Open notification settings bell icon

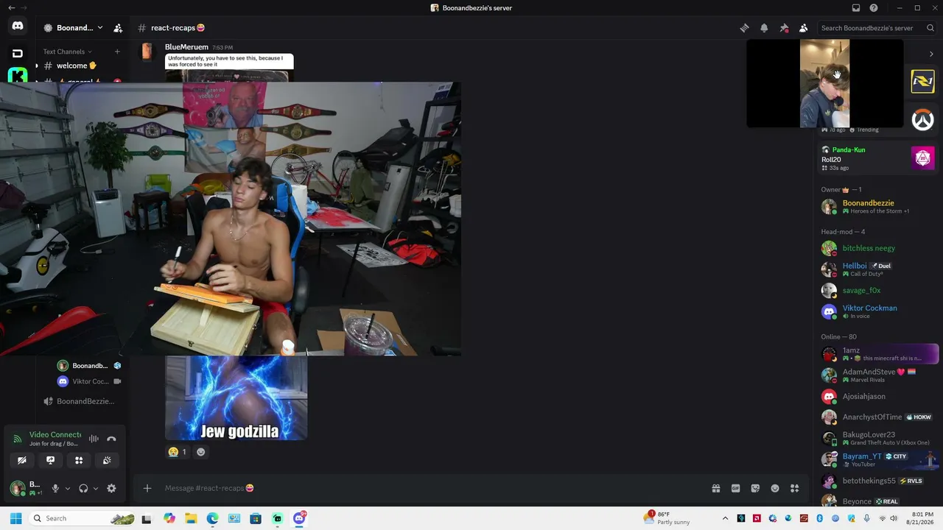click(x=764, y=28)
